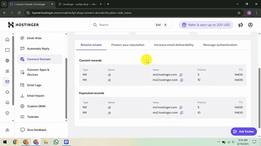This screenshot has height=146, width=261.
Task: Open Automatic Reply in sidebar
Action: point(40,49)
